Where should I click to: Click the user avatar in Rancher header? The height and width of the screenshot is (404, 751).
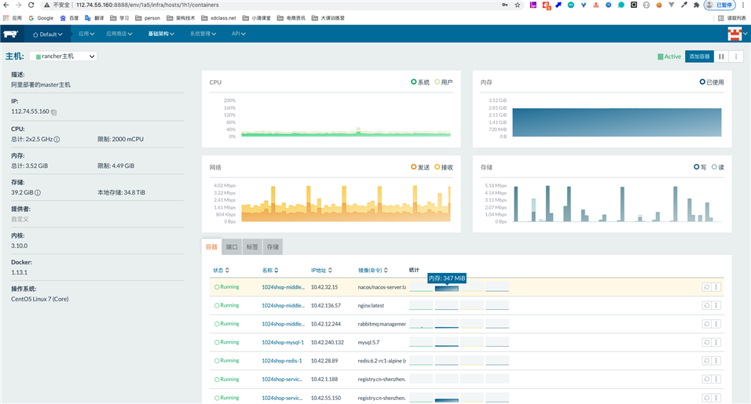click(735, 34)
